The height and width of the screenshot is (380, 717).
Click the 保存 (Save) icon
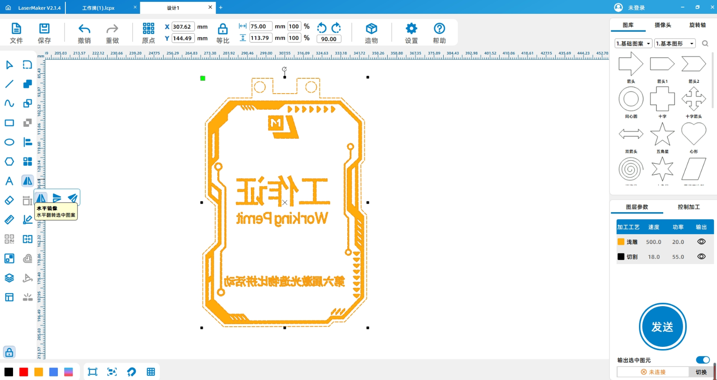(44, 29)
